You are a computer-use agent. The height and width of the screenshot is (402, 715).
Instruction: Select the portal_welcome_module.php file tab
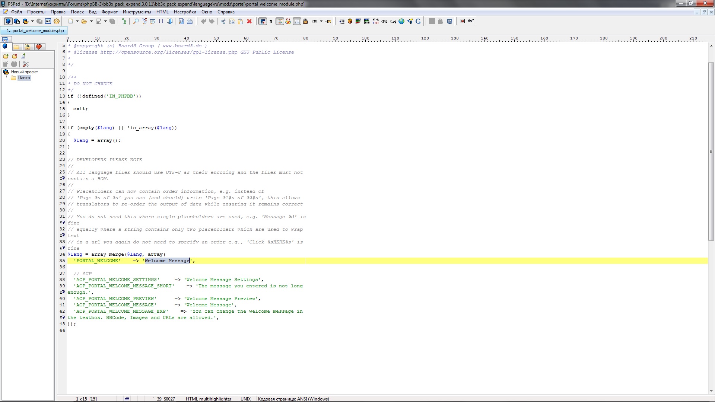pos(34,31)
